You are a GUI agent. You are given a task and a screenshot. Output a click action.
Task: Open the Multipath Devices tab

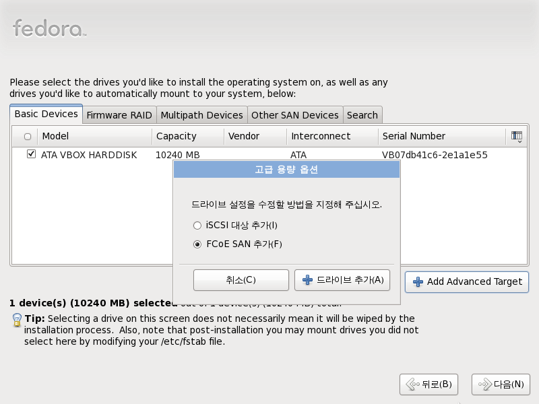click(201, 115)
